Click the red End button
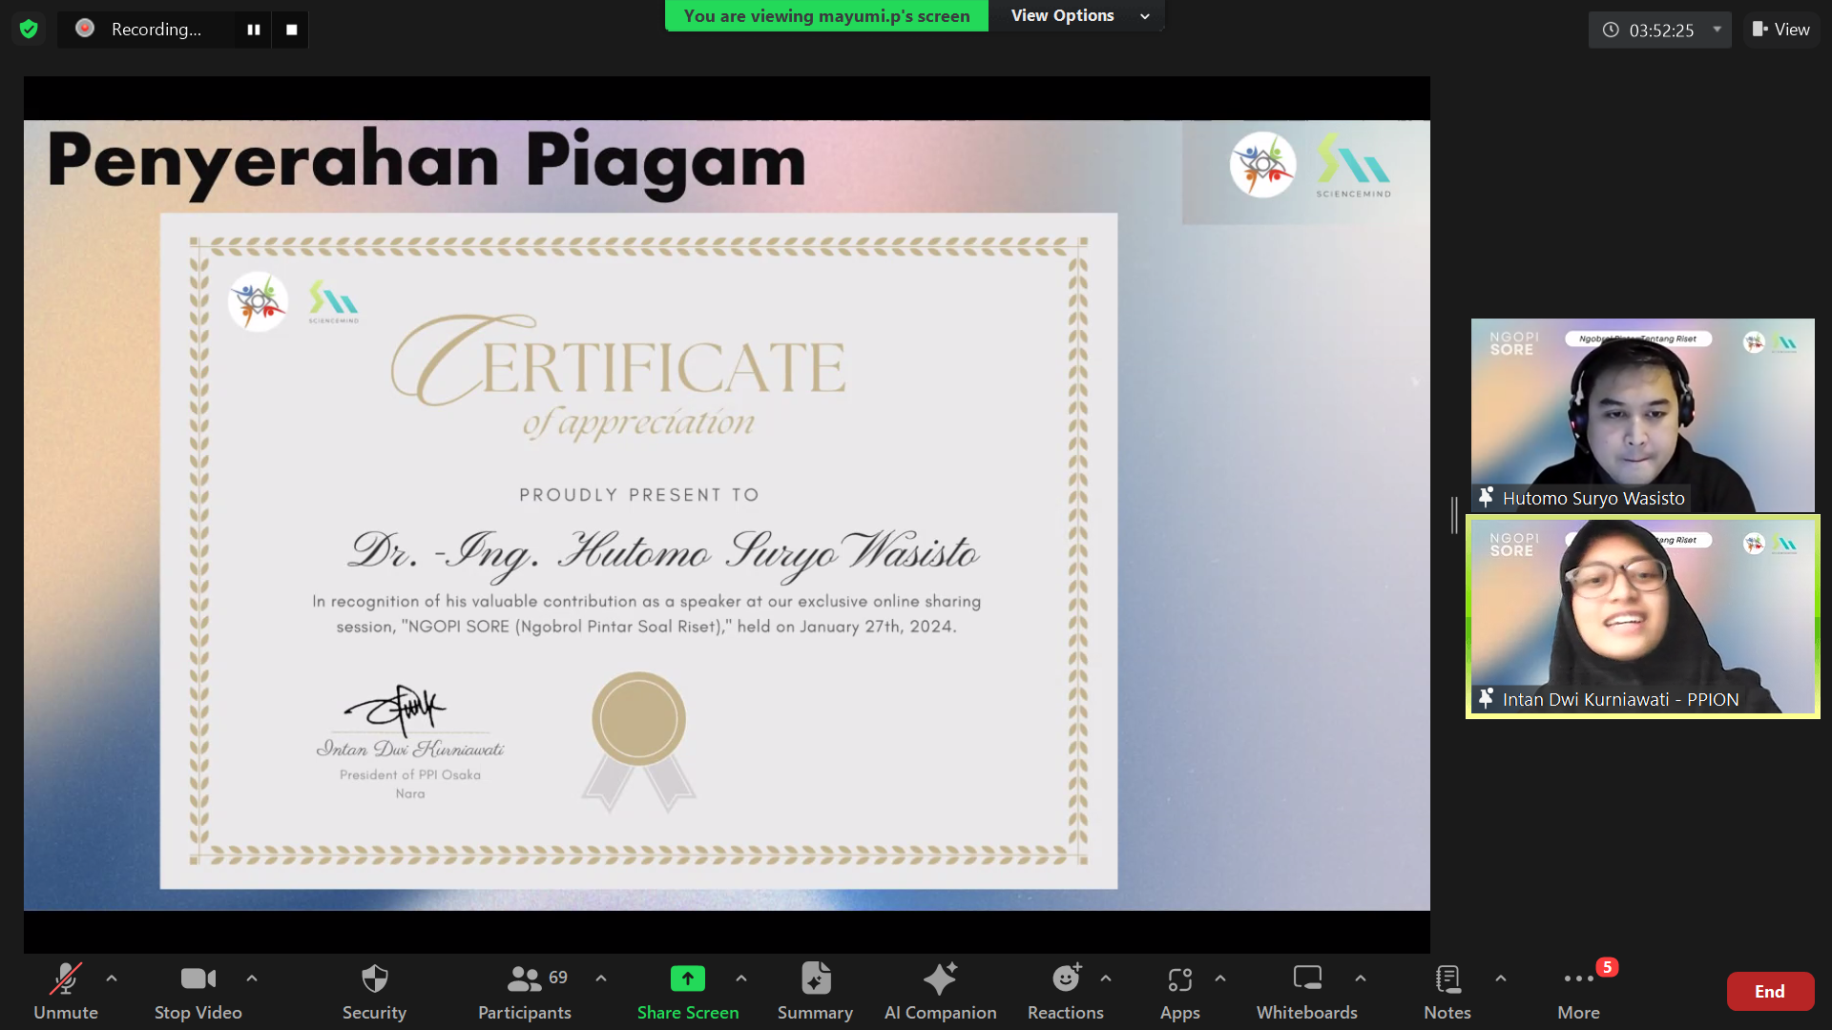The width and height of the screenshot is (1832, 1030). [x=1769, y=992]
